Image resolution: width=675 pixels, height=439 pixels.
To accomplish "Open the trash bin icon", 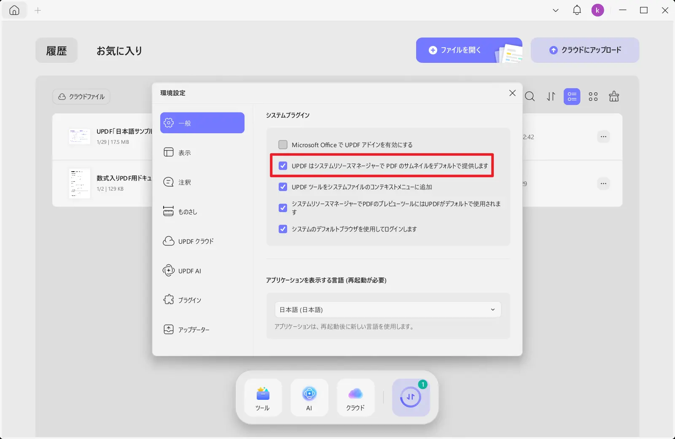I will tap(614, 97).
